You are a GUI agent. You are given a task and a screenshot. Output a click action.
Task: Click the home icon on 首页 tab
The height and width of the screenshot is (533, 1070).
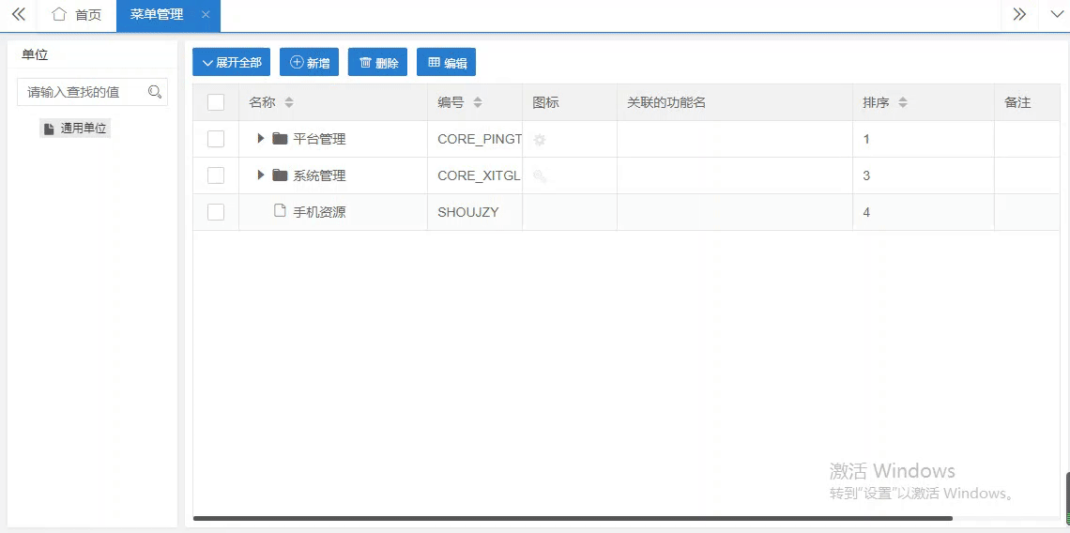pos(59,15)
